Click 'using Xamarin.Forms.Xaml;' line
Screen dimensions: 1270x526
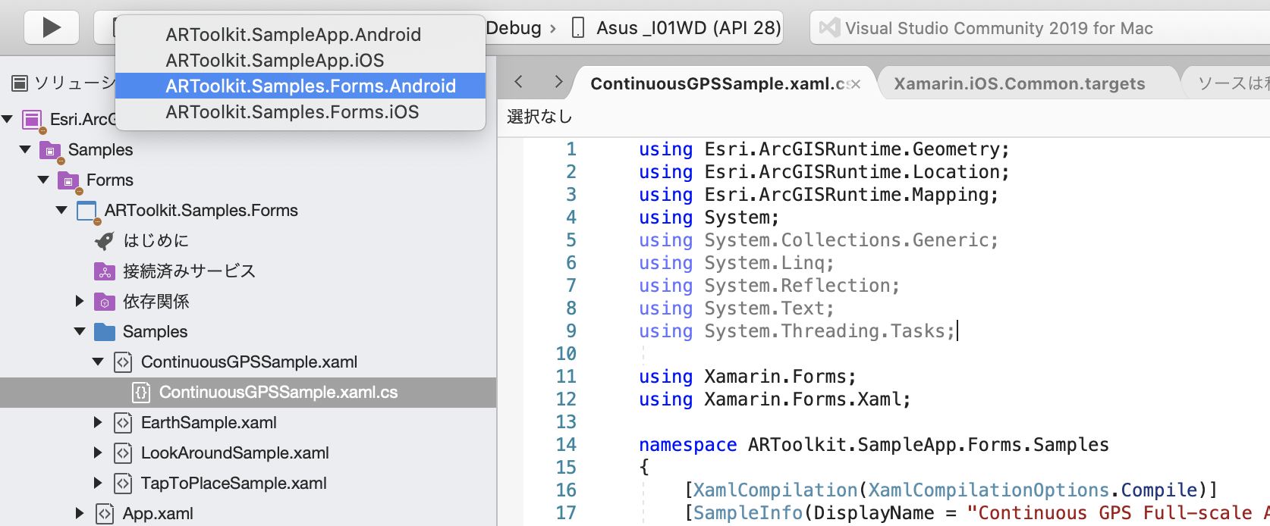[775, 399]
